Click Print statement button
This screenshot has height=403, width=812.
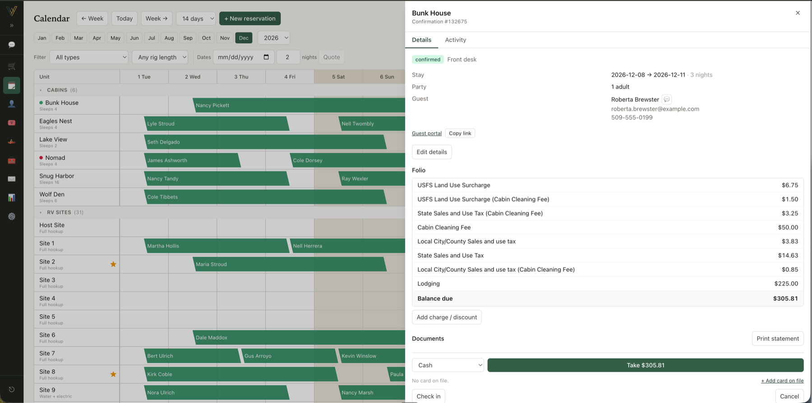778,339
